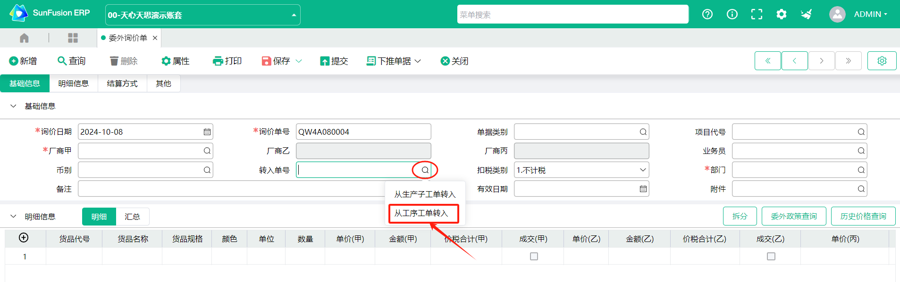The width and height of the screenshot is (900, 282).
Task: Select 从工序工单转入 menu option
Action: [421, 213]
